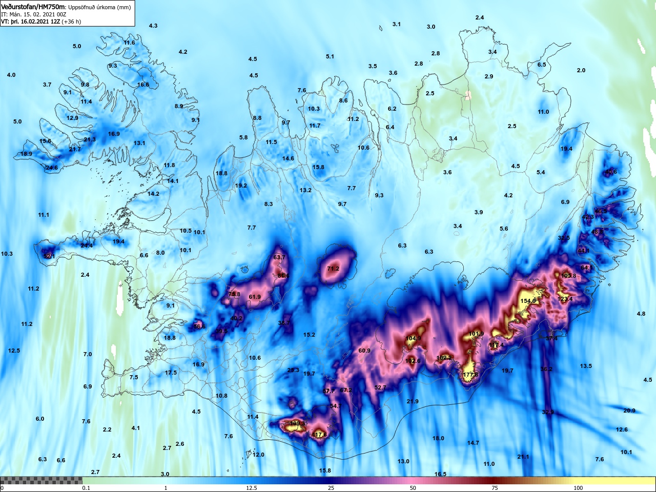This screenshot has height=492, width=656.
Task: Click the 177.8 precipitation value
Action: [470, 375]
